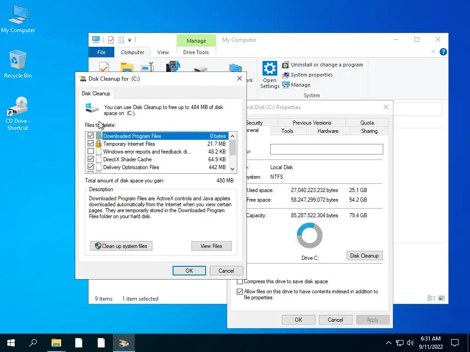The image size is (470, 352).
Task: Open the Recycle Bin desktop icon
Action: pyautogui.click(x=18, y=64)
